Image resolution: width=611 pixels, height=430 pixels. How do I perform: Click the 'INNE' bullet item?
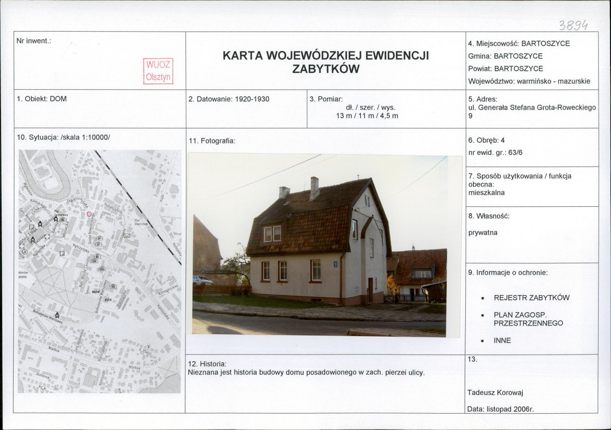(x=502, y=341)
